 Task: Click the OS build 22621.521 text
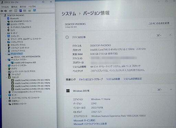click(x=96, y=112)
